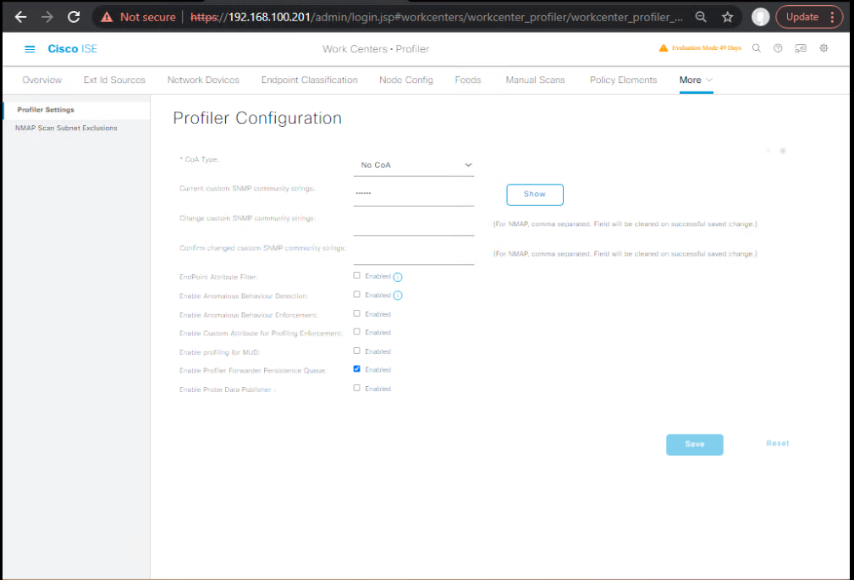This screenshot has height=580, width=854.
Task: Click the Reset link
Action: click(778, 444)
